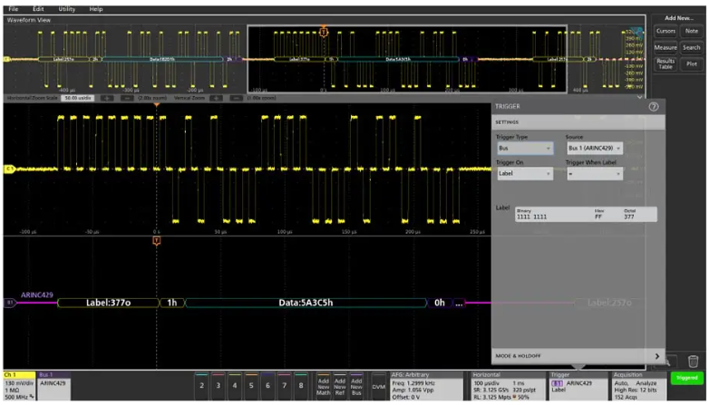Turn on channel 4
709x405 pixels.
234,386
